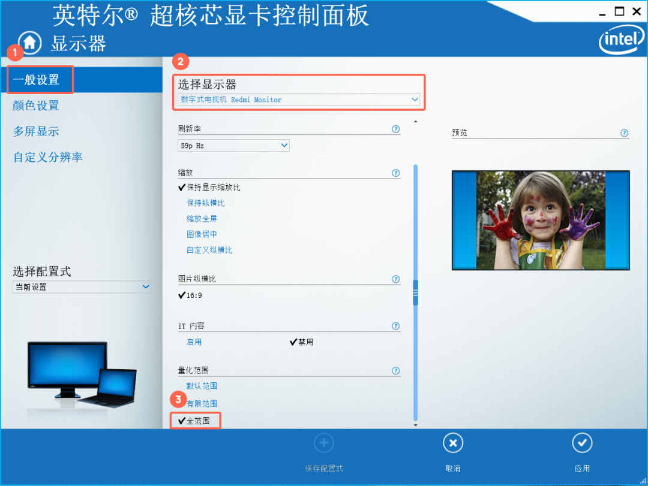This screenshot has width=648, height=486.
Task: Close the control panel window
Action: [x=637, y=11]
